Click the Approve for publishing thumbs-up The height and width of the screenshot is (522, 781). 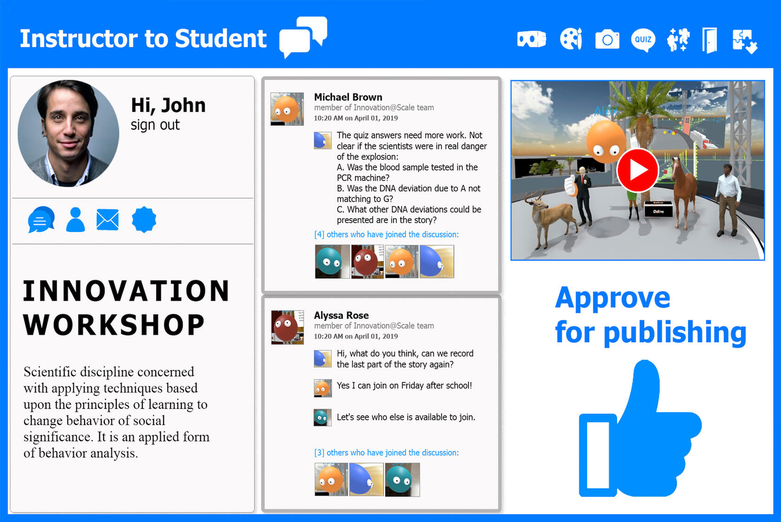click(x=640, y=430)
